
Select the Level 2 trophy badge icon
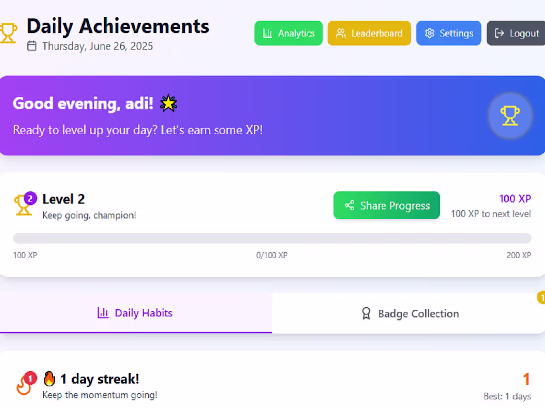click(x=24, y=204)
